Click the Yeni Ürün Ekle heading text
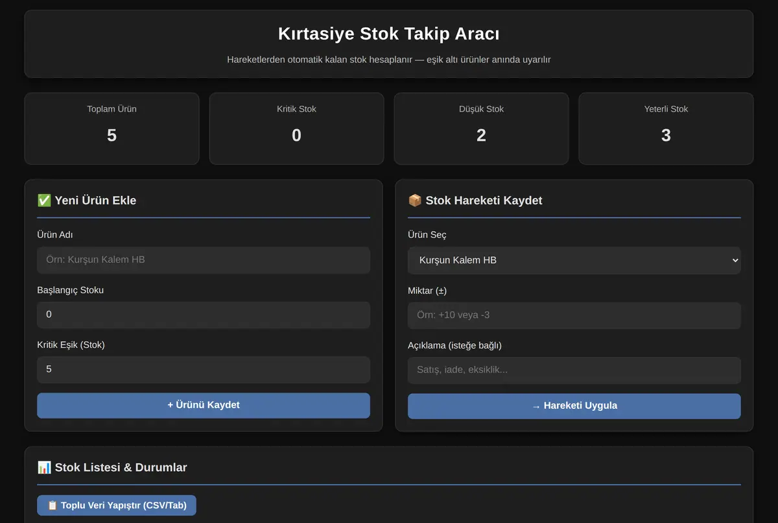This screenshot has width=778, height=523. [x=95, y=201]
